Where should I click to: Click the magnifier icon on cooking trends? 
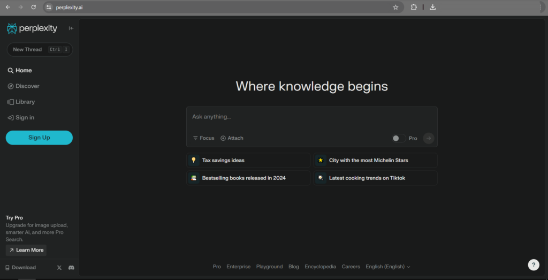(x=321, y=178)
